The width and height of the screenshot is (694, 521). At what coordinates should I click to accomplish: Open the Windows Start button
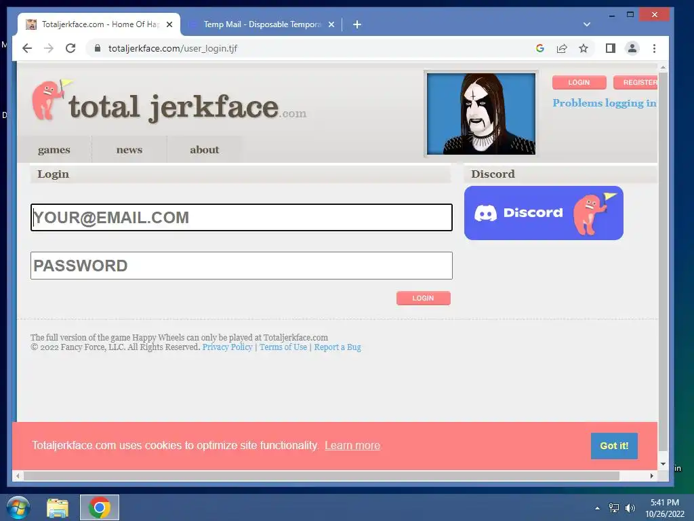[x=18, y=507]
